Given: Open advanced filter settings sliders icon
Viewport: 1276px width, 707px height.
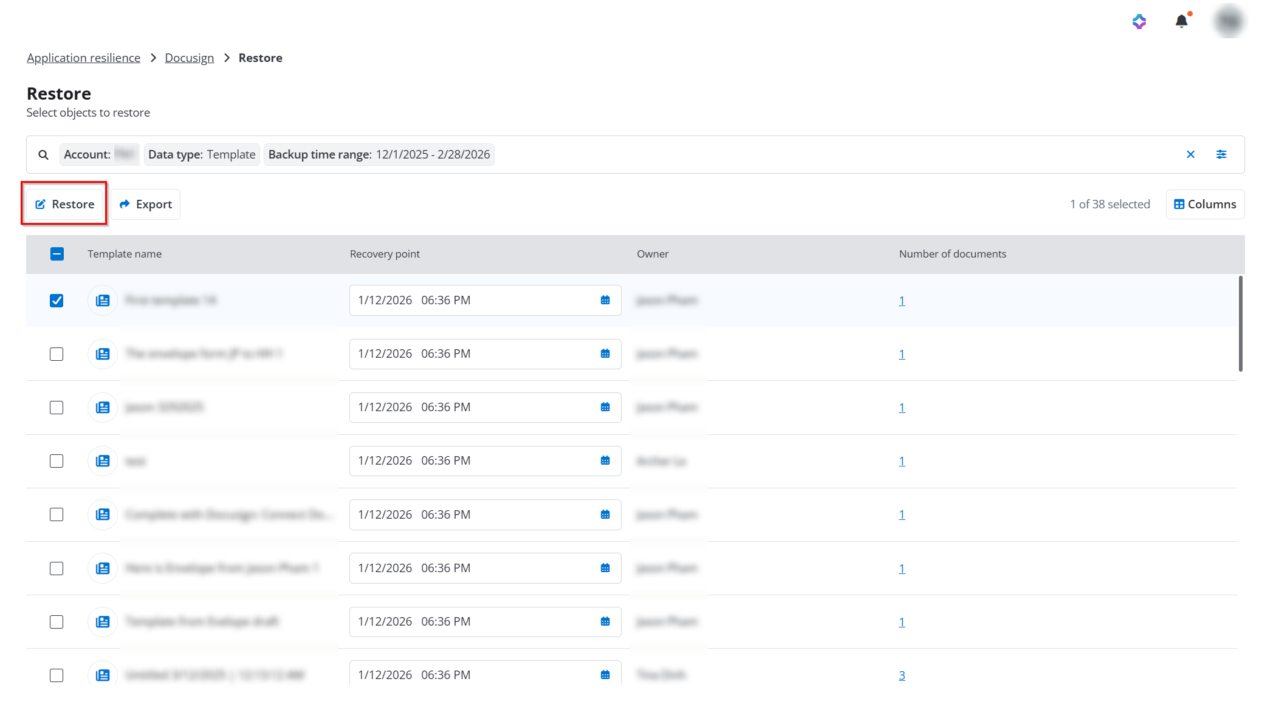Looking at the screenshot, I should click(x=1221, y=154).
